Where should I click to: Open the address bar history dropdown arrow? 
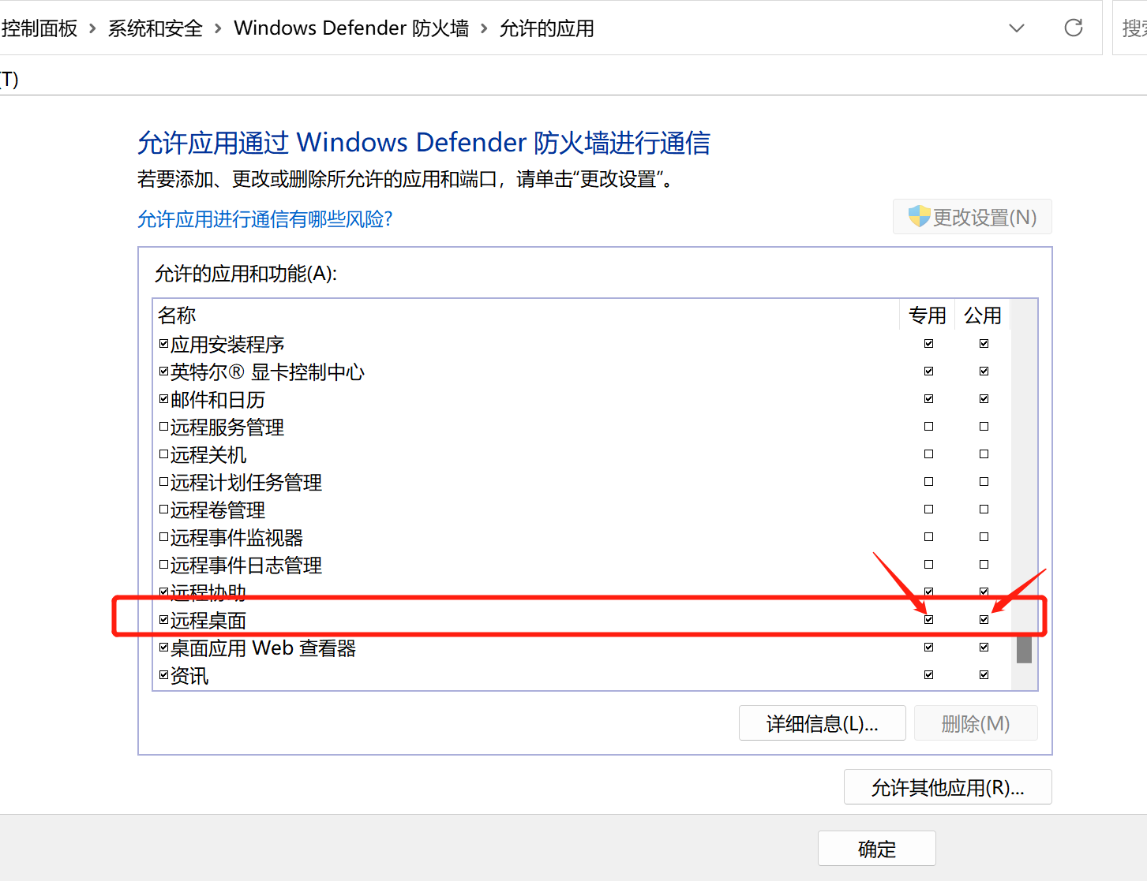(x=1017, y=28)
